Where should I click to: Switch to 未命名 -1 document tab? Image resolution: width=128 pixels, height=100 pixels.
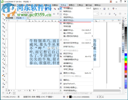pos(20,18)
